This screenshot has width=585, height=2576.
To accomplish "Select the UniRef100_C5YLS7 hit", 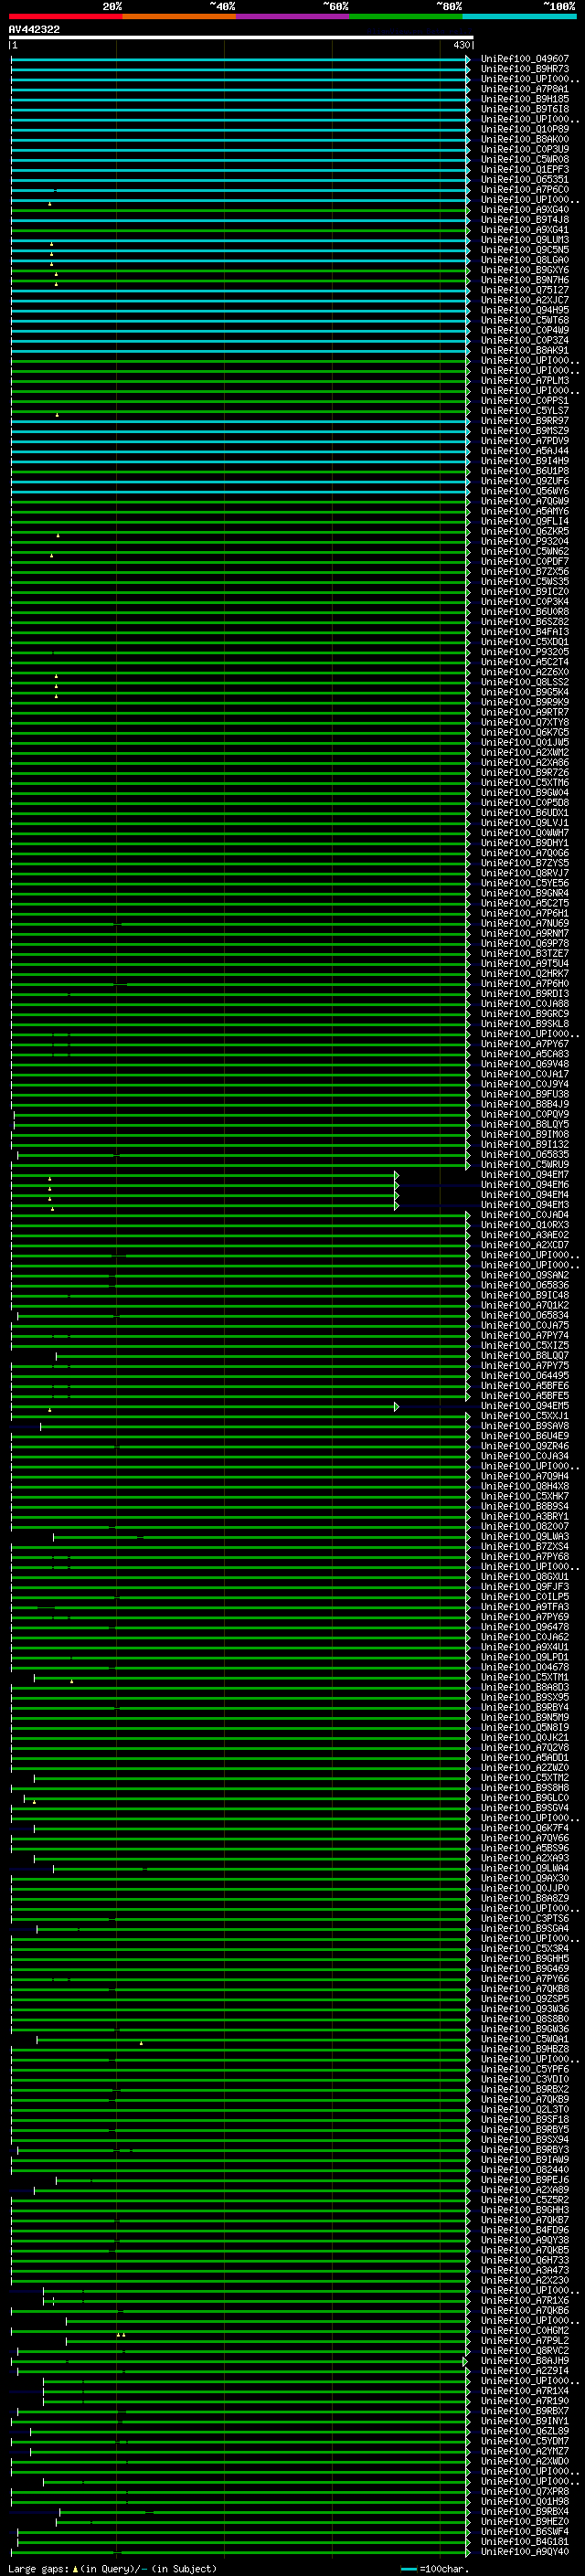I will click(525, 411).
